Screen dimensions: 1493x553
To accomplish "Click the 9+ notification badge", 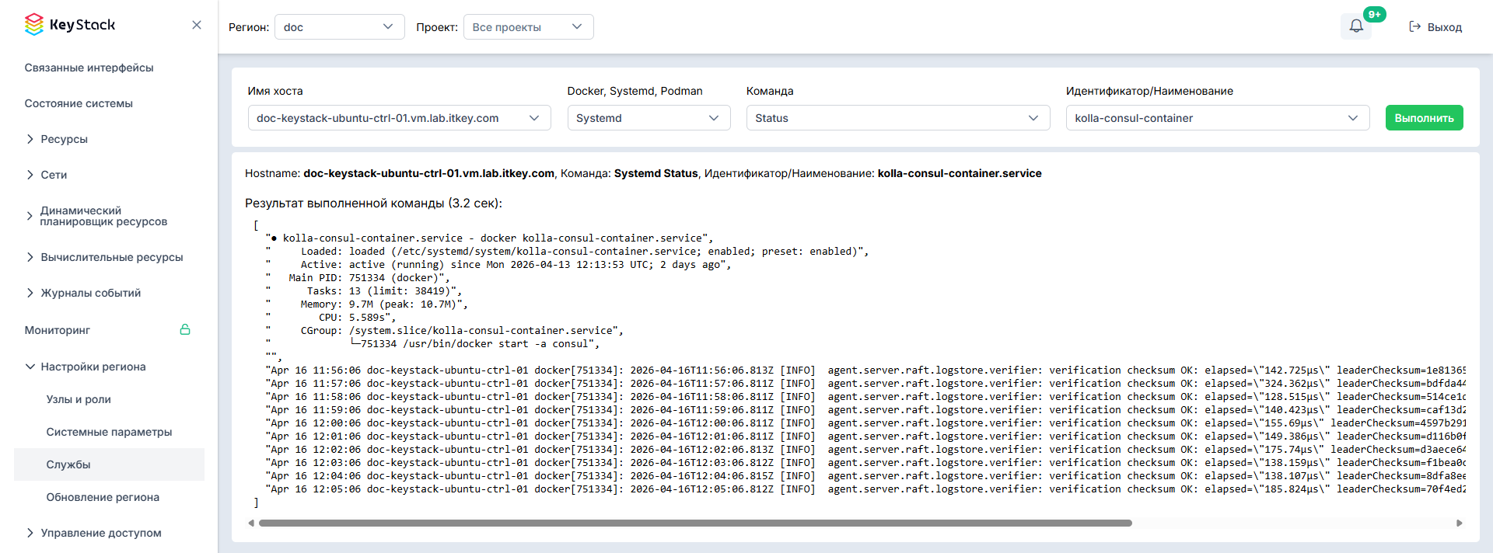I will coord(1375,14).
